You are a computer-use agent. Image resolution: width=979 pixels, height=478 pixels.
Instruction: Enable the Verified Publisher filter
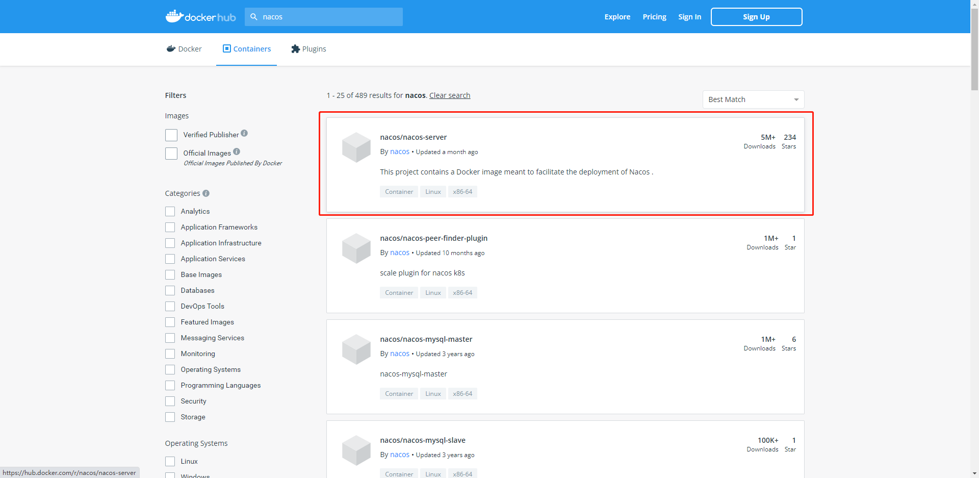(171, 135)
